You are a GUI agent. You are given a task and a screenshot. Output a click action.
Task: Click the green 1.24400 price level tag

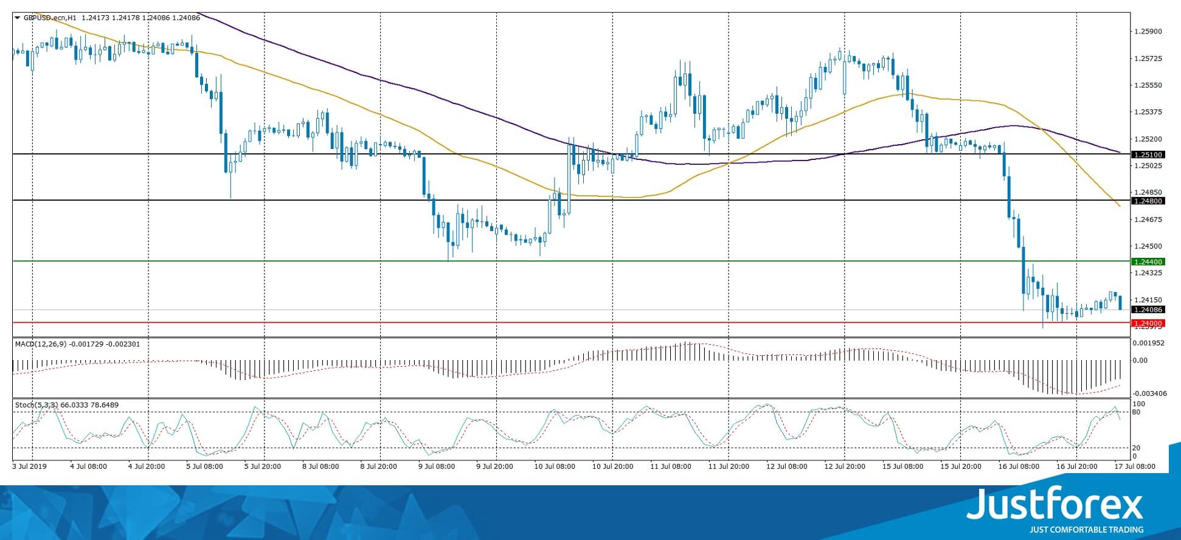coord(1148,261)
